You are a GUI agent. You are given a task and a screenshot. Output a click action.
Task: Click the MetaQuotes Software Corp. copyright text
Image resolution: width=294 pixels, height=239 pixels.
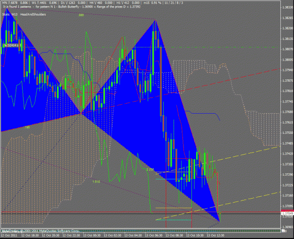pyautogui.click(x=40, y=231)
